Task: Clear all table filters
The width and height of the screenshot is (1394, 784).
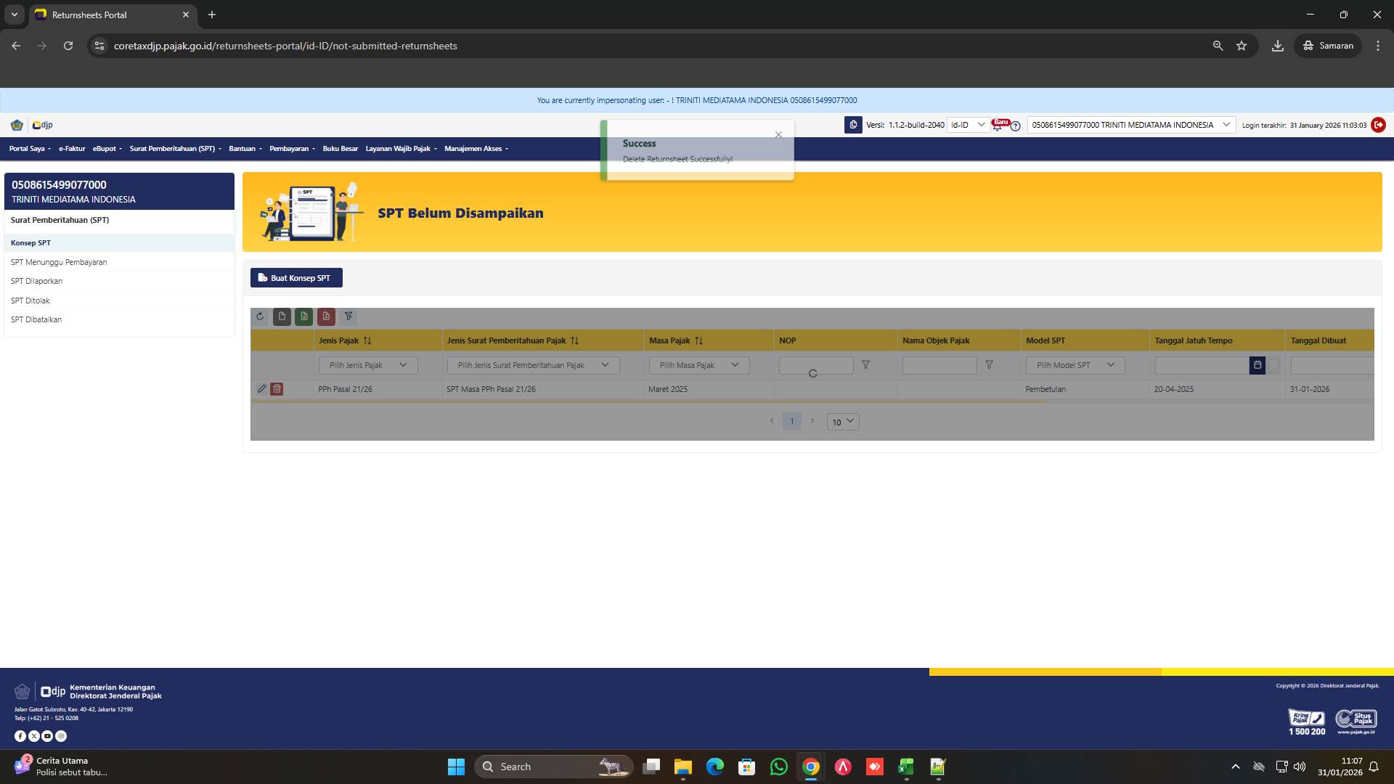Action: tap(349, 317)
